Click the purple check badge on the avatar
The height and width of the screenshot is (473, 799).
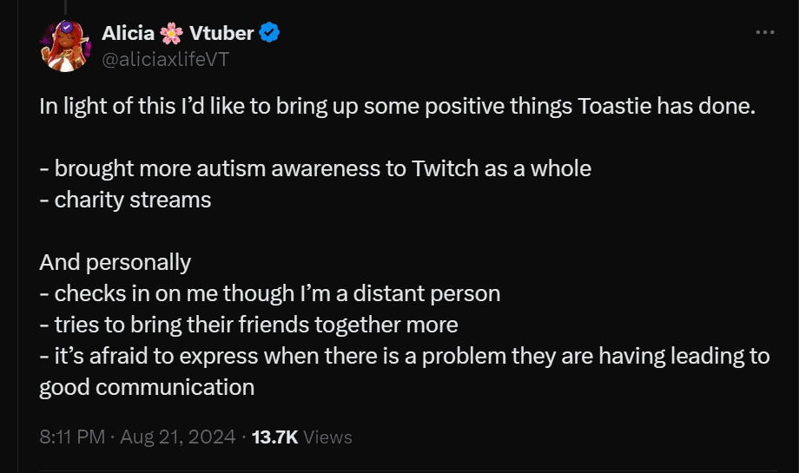(x=66, y=27)
